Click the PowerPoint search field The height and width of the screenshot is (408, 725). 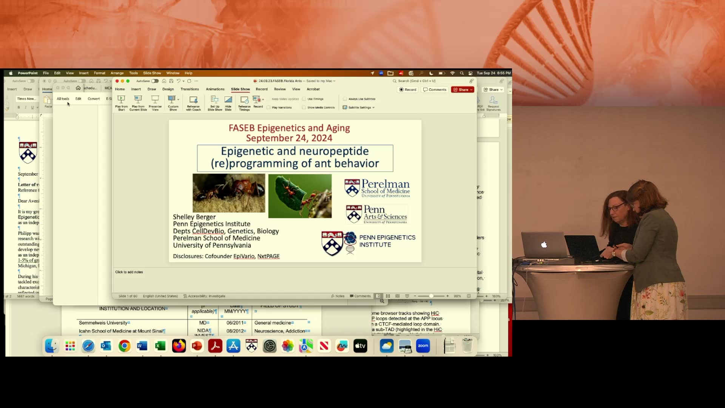430,81
